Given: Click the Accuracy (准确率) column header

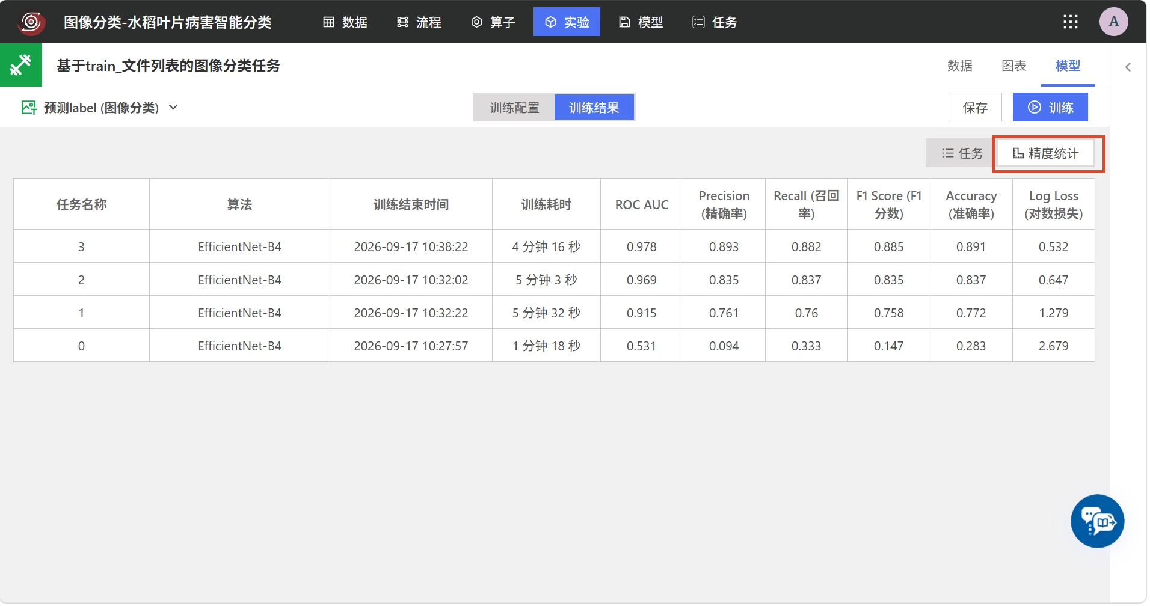Looking at the screenshot, I should coord(971,204).
